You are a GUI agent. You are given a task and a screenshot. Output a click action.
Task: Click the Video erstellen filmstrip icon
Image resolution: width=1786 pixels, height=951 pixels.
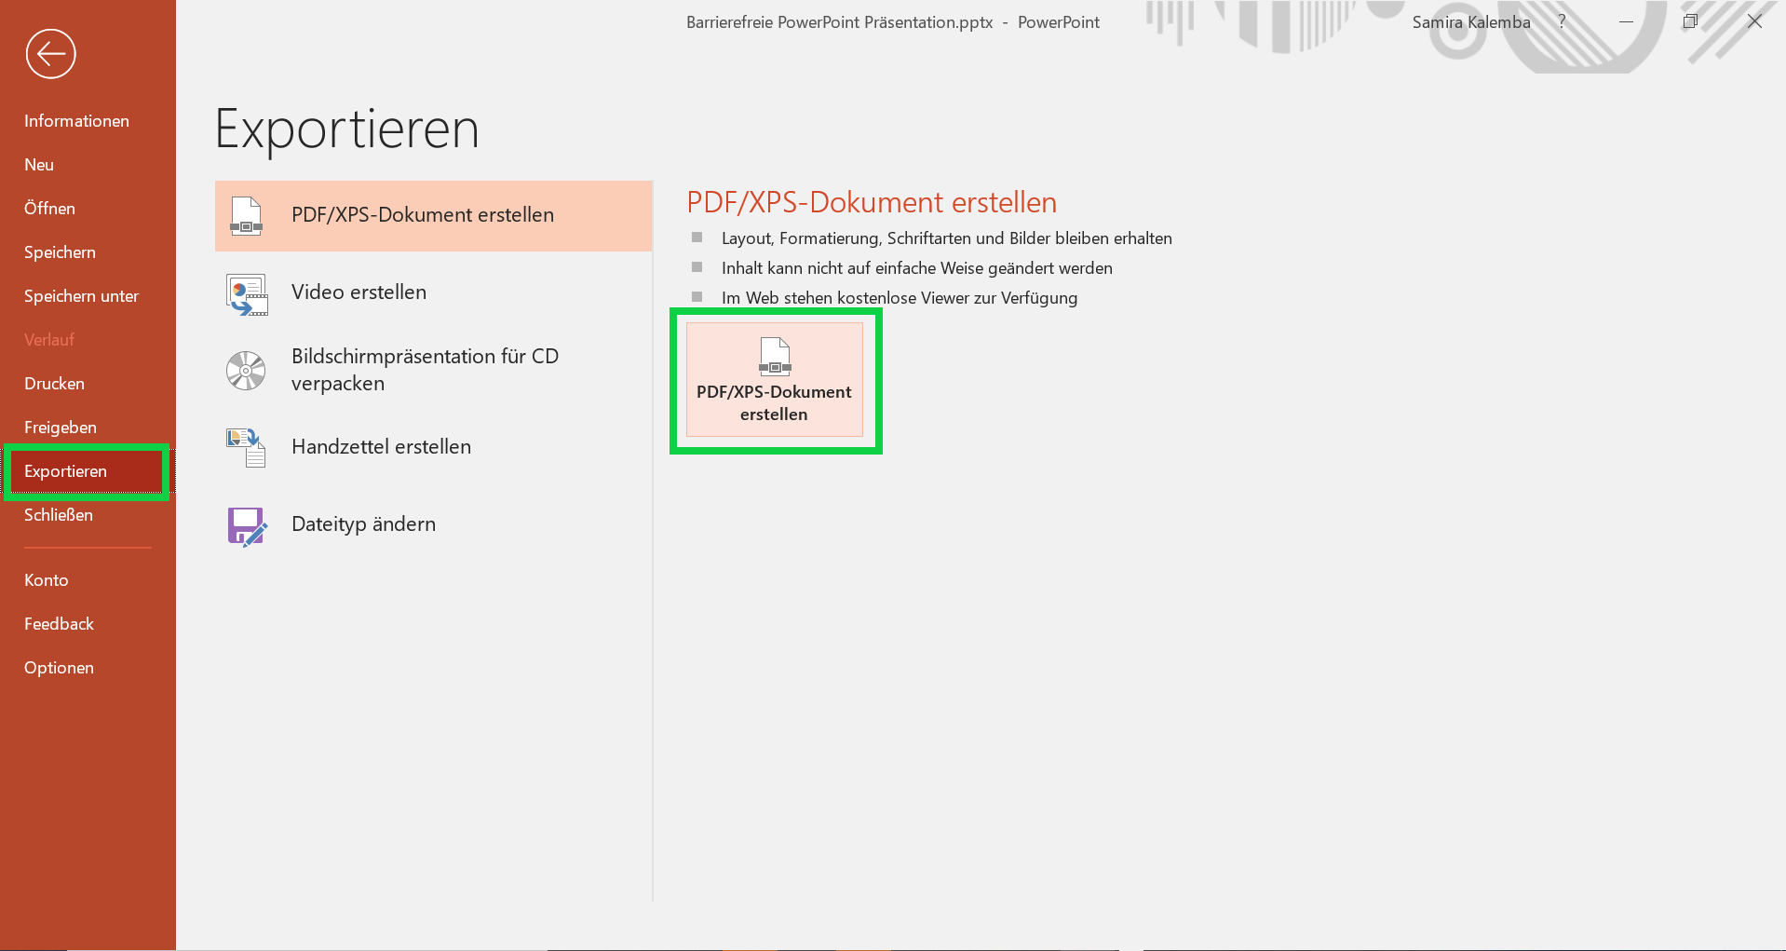pyautogui.click(x=246, y=292)
